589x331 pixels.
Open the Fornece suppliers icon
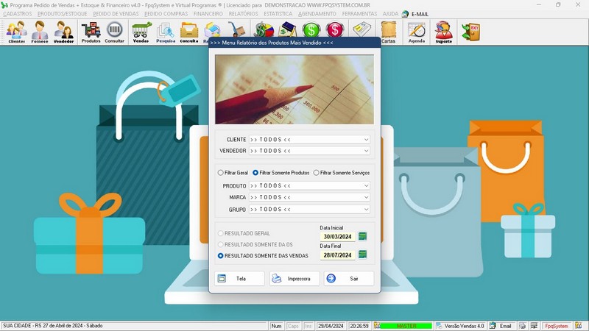click(x=40, y=32)
